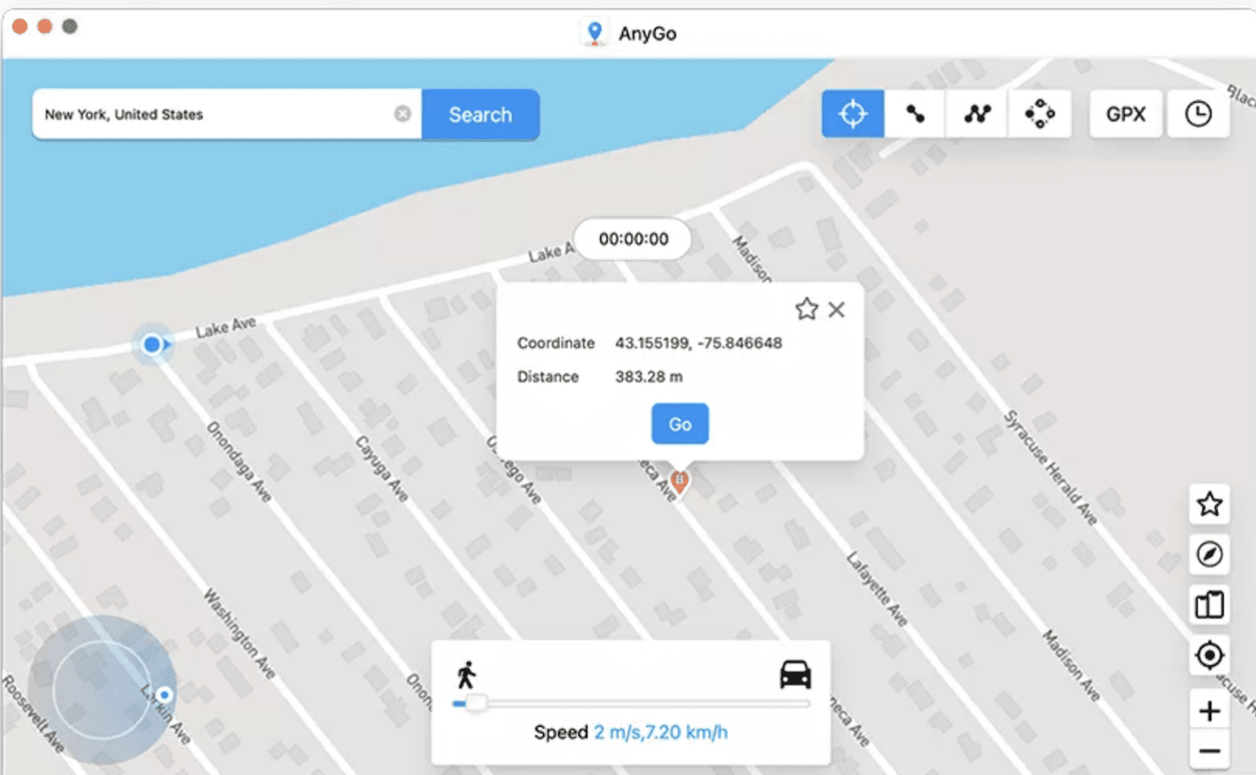
Task: Open the map style switcher icon
Action: 1209,605
